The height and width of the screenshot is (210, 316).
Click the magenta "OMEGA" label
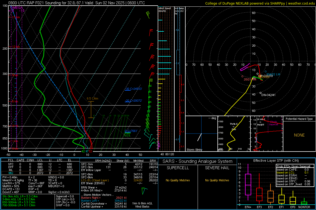click(17, 8)
